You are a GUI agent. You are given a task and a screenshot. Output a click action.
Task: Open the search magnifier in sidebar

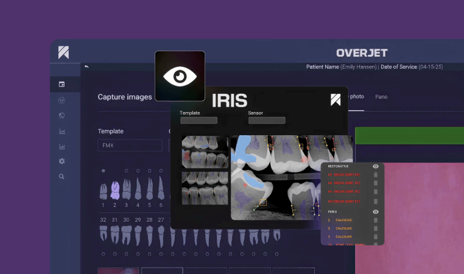click(x=62, y=177)
